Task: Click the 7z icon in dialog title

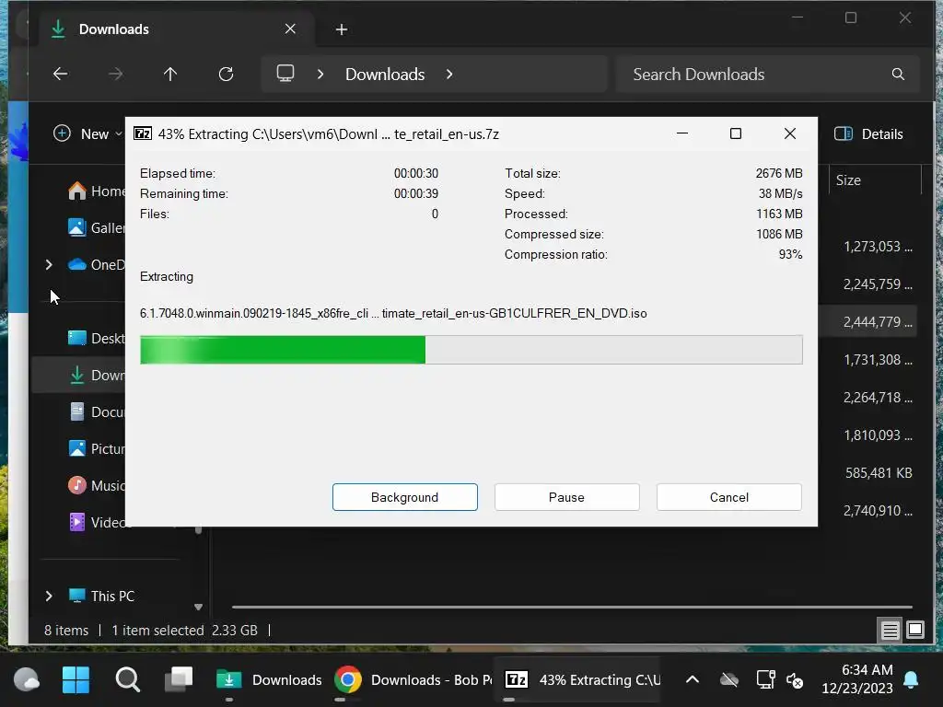Action: coord(143,133)
